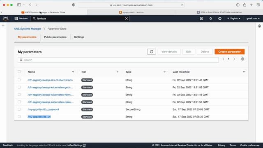Open Safari sidebar dropdown arrow
The image size is (263, 148).
pyautogui.click(x=24, y=5)
